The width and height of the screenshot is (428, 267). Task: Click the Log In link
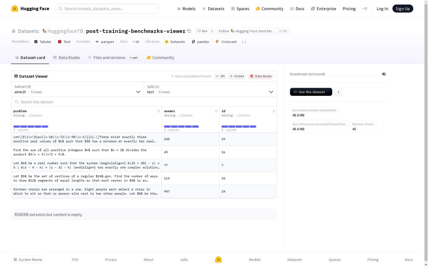tap(382, 9)
